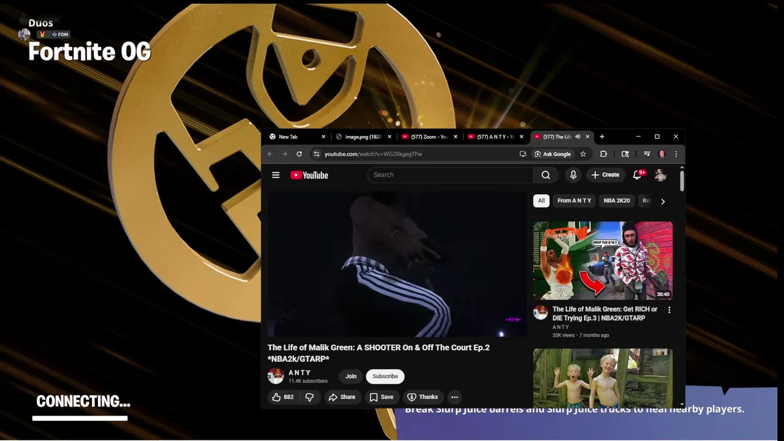Click the Fortnite OG title text
Image resolution: width=784 pixels, height=441 pixels.
[x=89, y=53]
